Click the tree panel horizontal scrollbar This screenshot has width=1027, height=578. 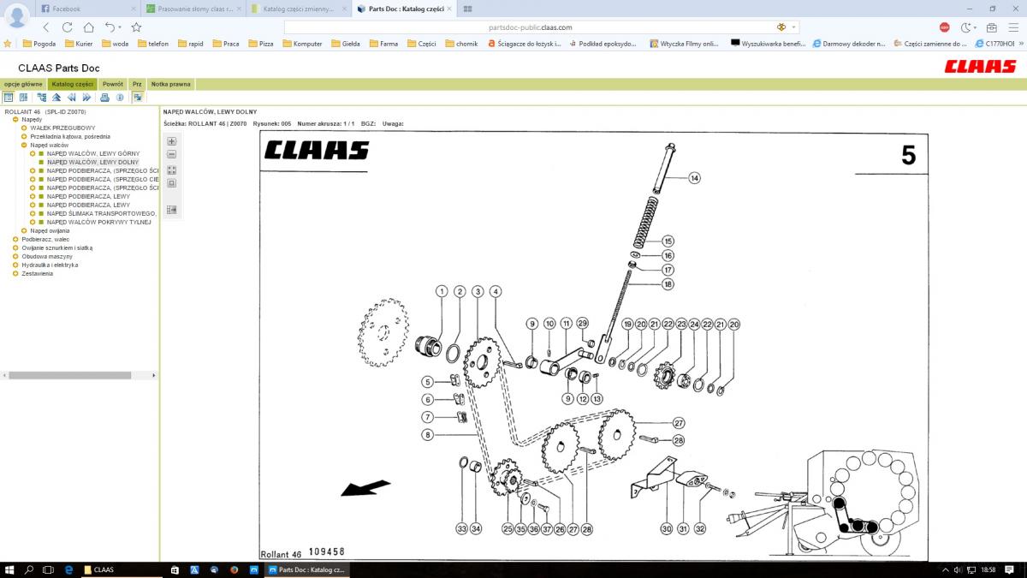click(70, 375)
